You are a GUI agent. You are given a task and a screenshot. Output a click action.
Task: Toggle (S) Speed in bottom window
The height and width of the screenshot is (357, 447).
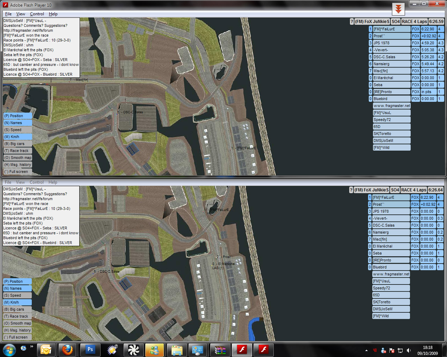point(17,295)
